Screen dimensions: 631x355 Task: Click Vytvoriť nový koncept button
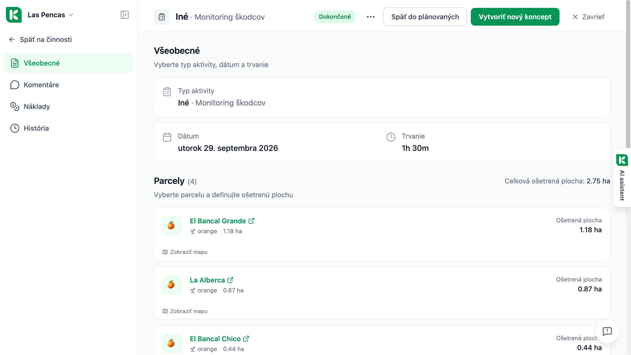coord(515,17)
